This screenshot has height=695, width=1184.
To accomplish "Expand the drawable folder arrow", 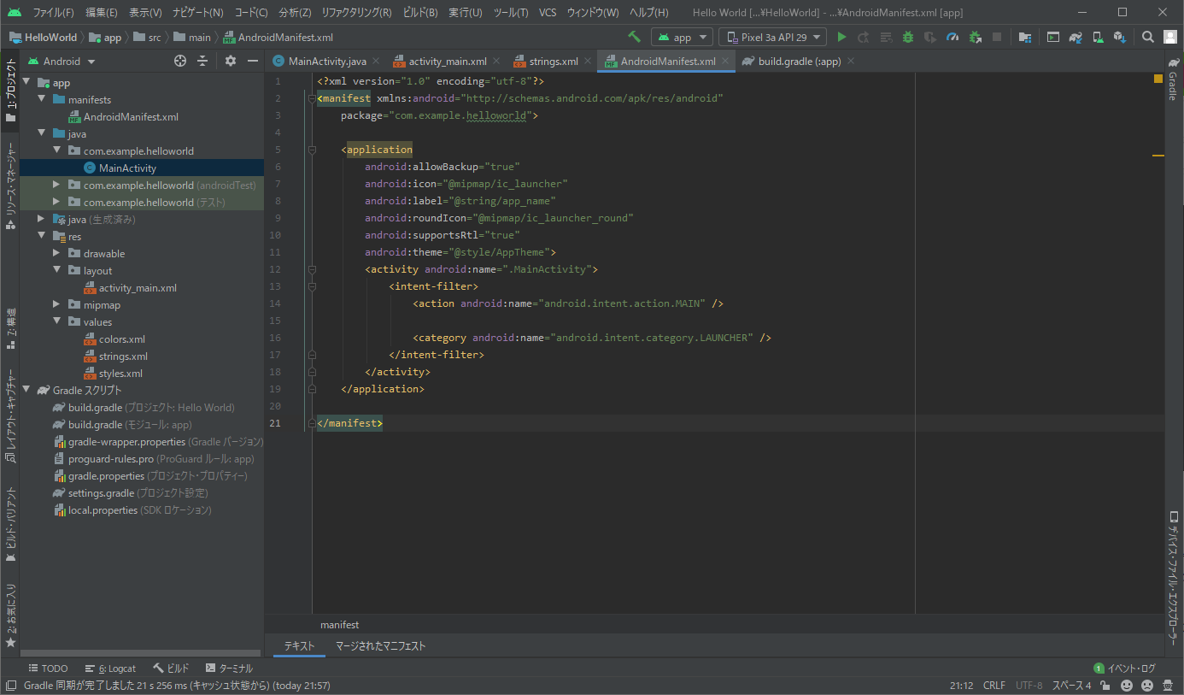I will (56, 254).
